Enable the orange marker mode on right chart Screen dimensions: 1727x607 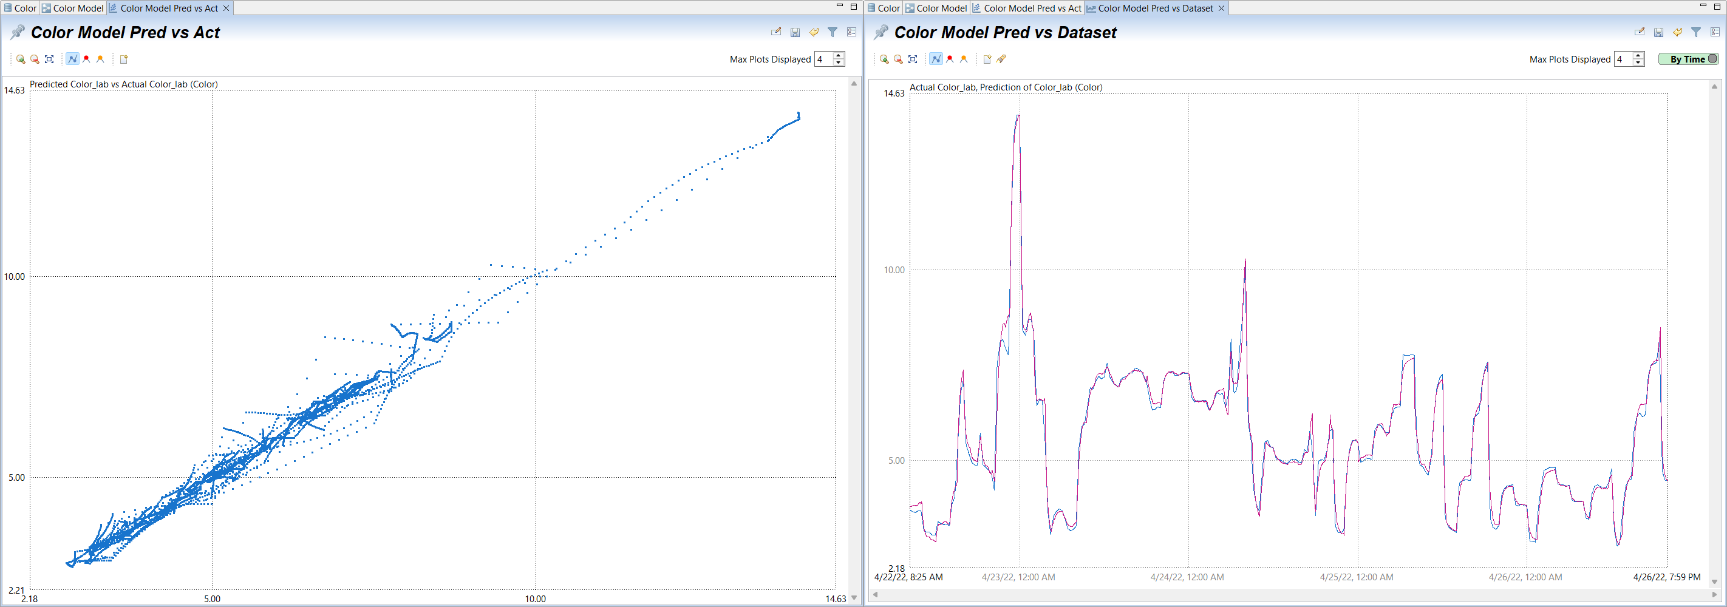(964, 59)
